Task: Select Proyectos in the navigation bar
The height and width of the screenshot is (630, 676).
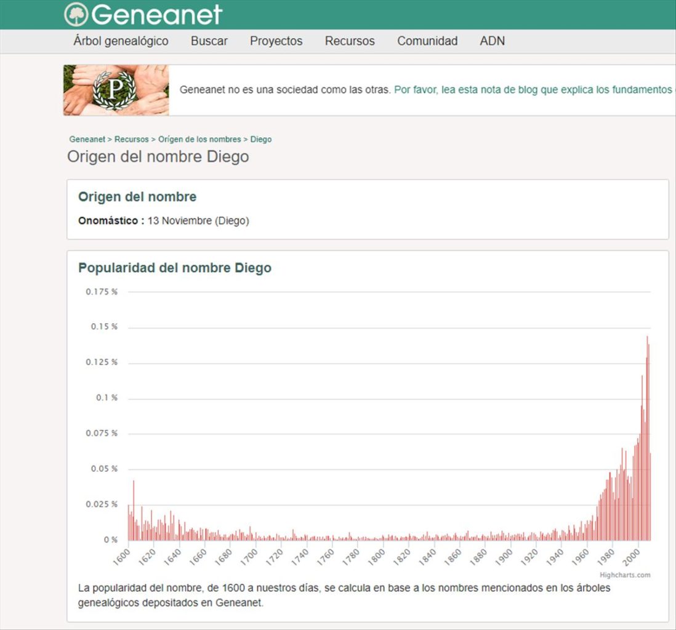Action: 276,41
